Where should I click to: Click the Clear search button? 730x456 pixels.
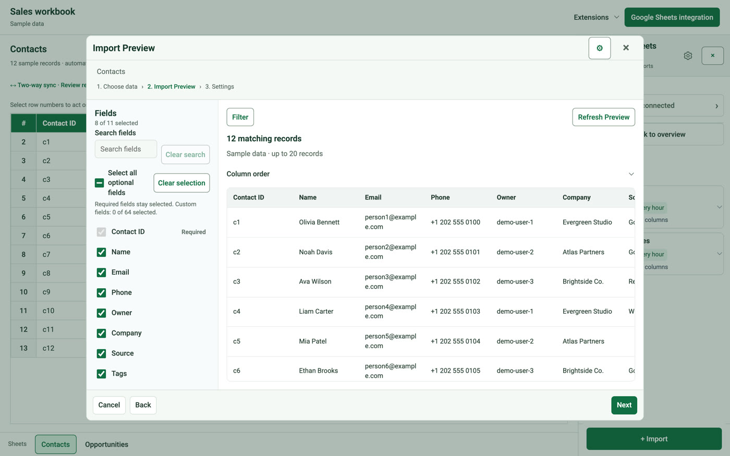coord(186,155)
